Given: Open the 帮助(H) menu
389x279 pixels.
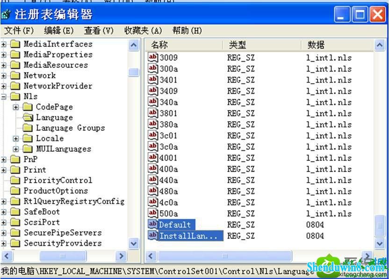Looking at the screenshot, I should click(x=187, y=30).
